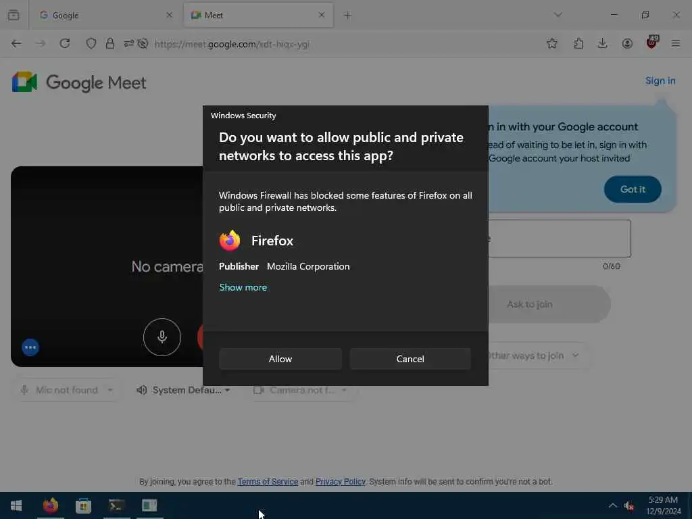Image resolution: width=692 pixels, height=519 pixels.
Task: Open the extensions puzzle icon
Action: click(x=578, y=44)
